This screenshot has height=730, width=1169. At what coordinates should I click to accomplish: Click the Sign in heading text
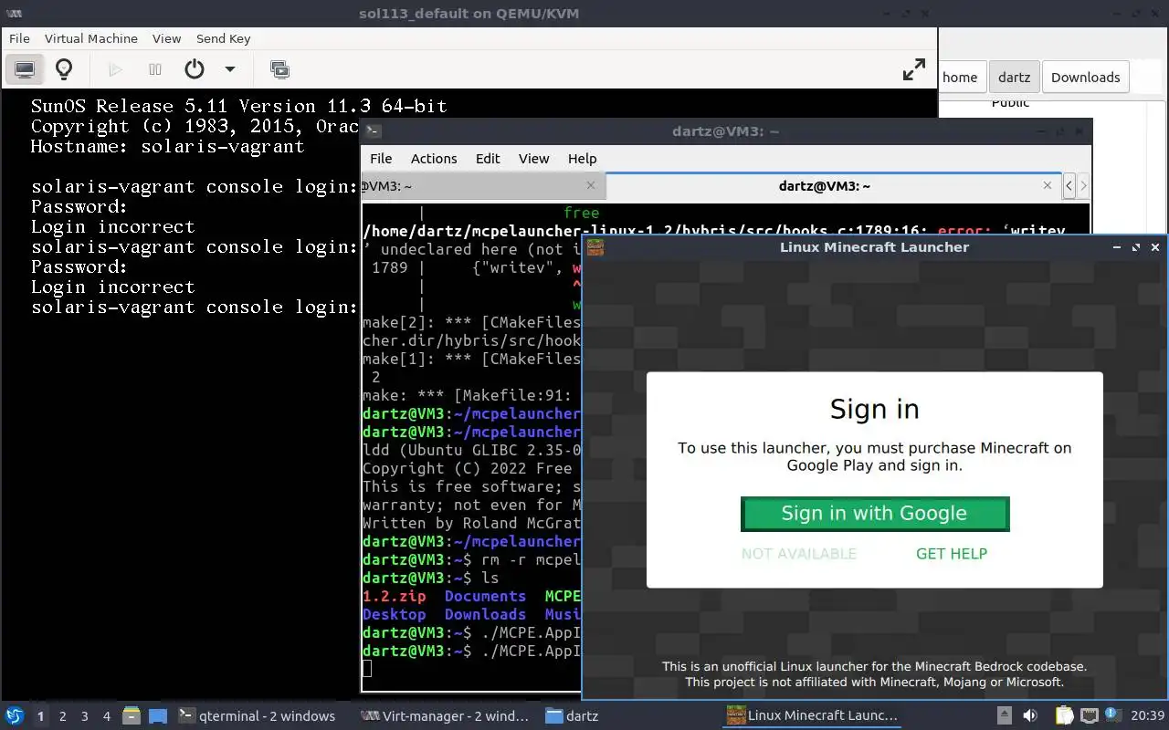pyautogui.click(x=874, y=410)
